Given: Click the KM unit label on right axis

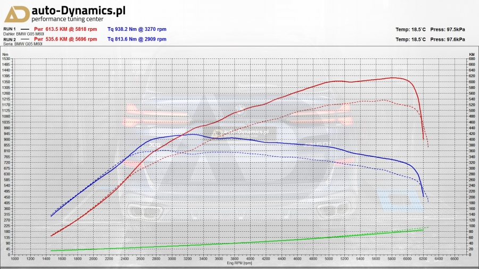Looking at the screenshot, I should 472,54.
